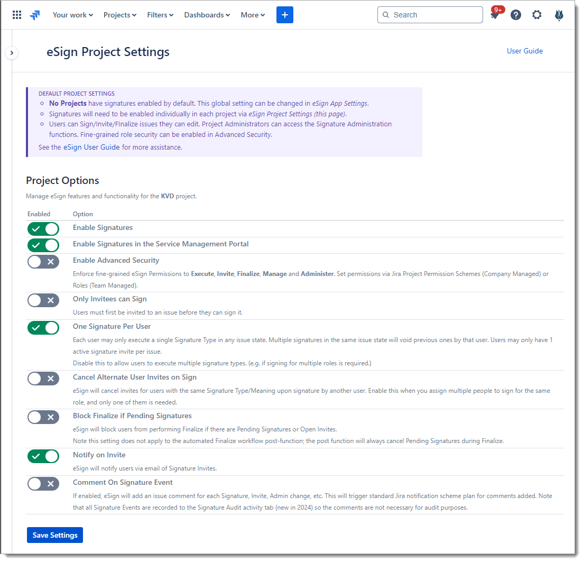Open the Your work dropdown
Image resolution: width=583 pixels, height=562 pixels.
72,15
